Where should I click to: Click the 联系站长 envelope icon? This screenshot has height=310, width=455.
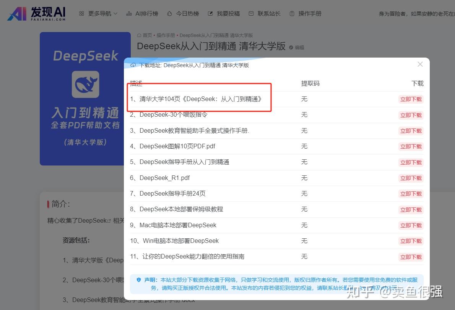(x=251, y=14)
